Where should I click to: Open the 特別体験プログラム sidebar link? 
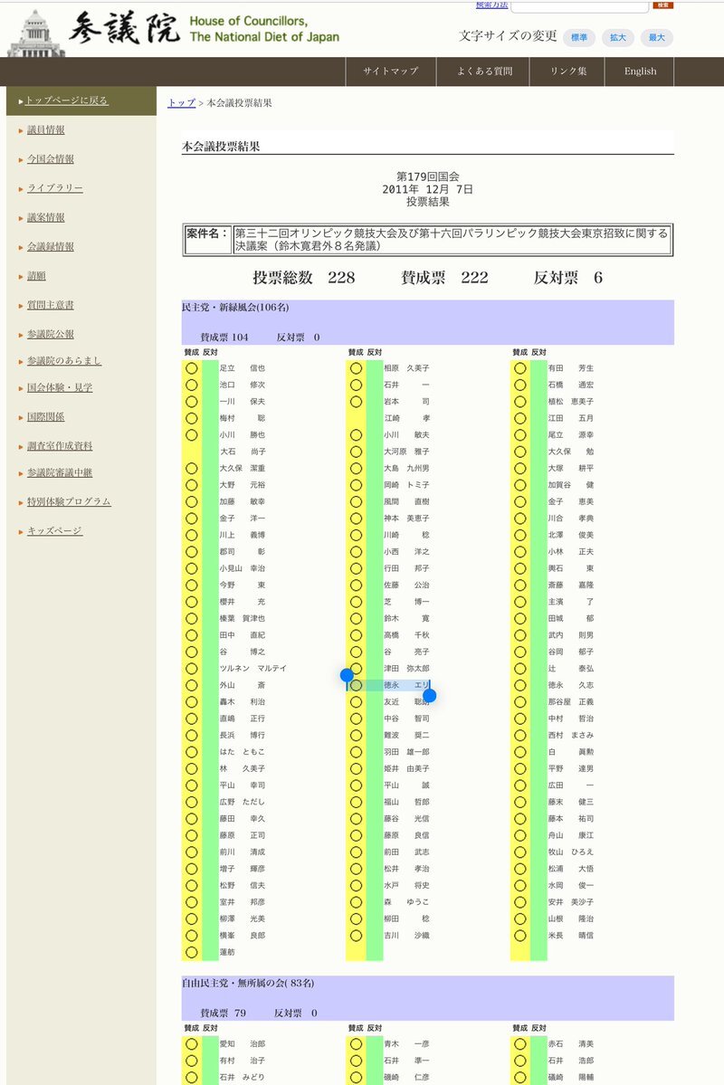69,501
